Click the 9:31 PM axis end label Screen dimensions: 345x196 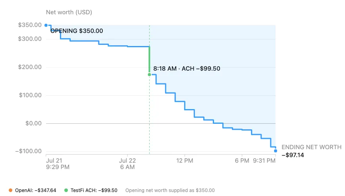click(264, 161)
